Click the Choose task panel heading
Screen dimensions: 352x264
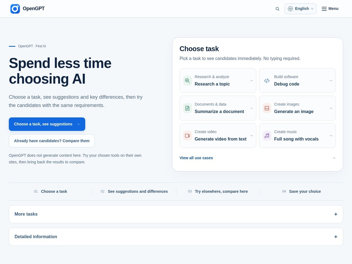[199, 49]
